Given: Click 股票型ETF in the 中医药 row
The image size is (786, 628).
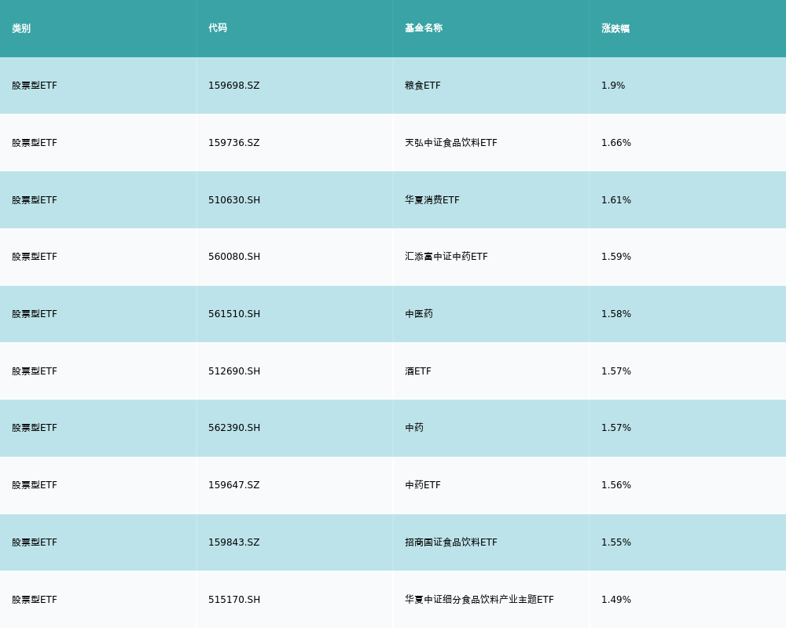Looking at the screenshot, I should click(35, 314).
